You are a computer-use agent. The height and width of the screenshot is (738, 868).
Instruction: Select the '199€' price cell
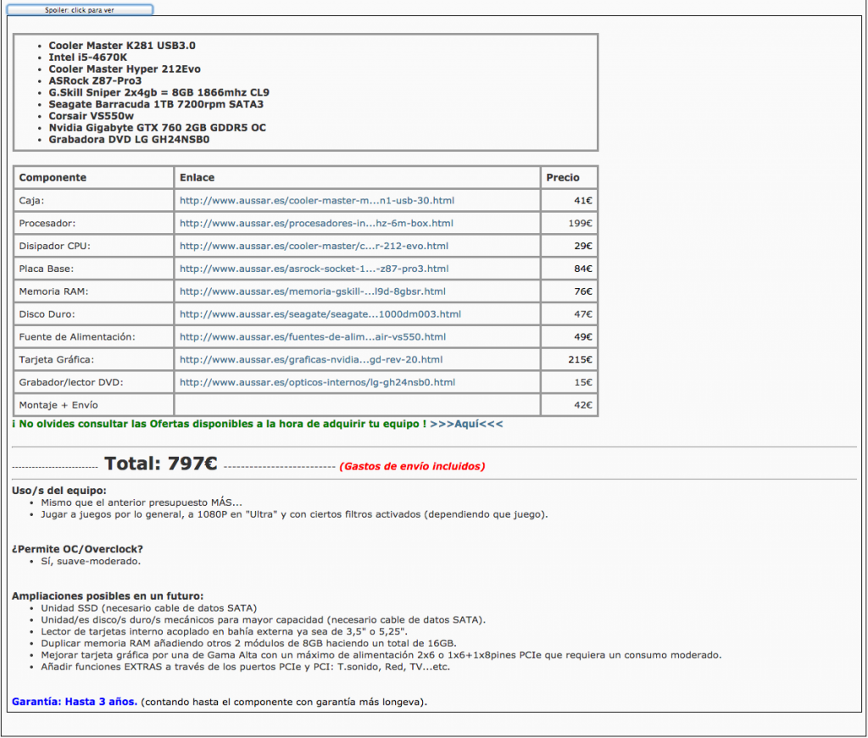[569, 223]
